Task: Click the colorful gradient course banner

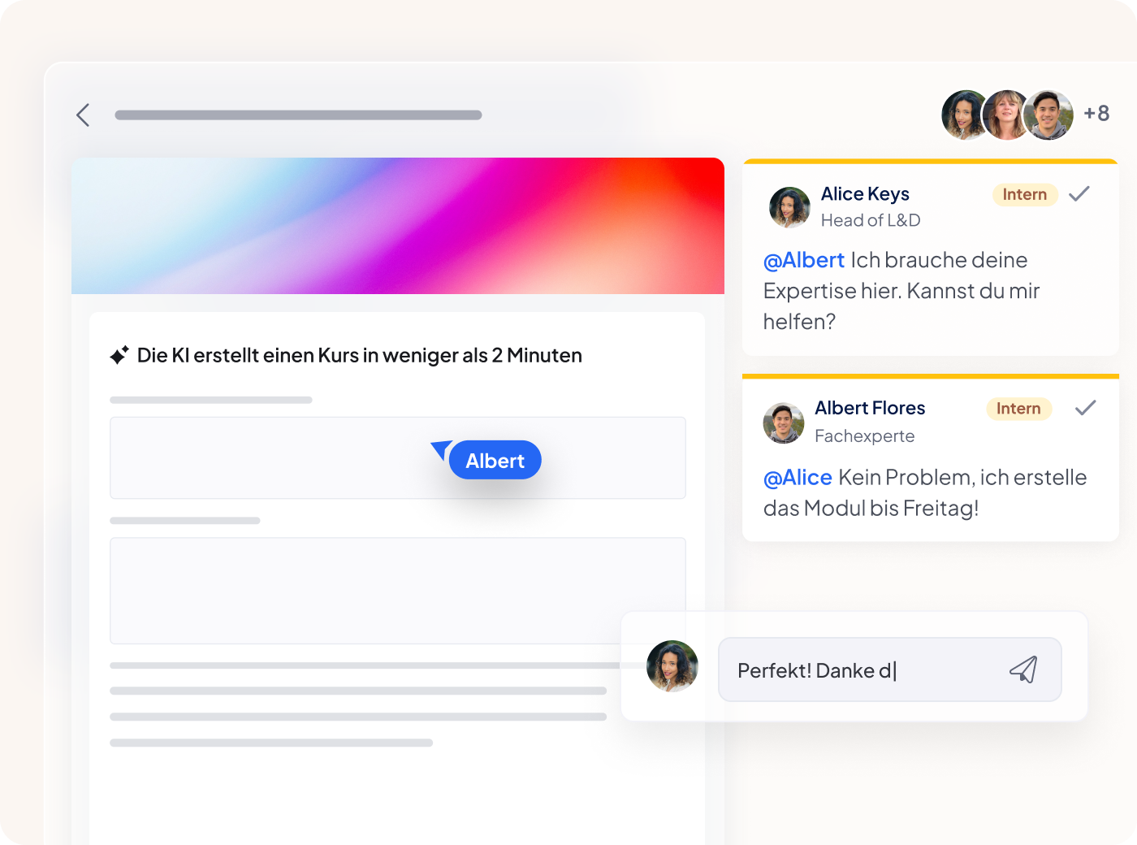Action: (398, 226)
